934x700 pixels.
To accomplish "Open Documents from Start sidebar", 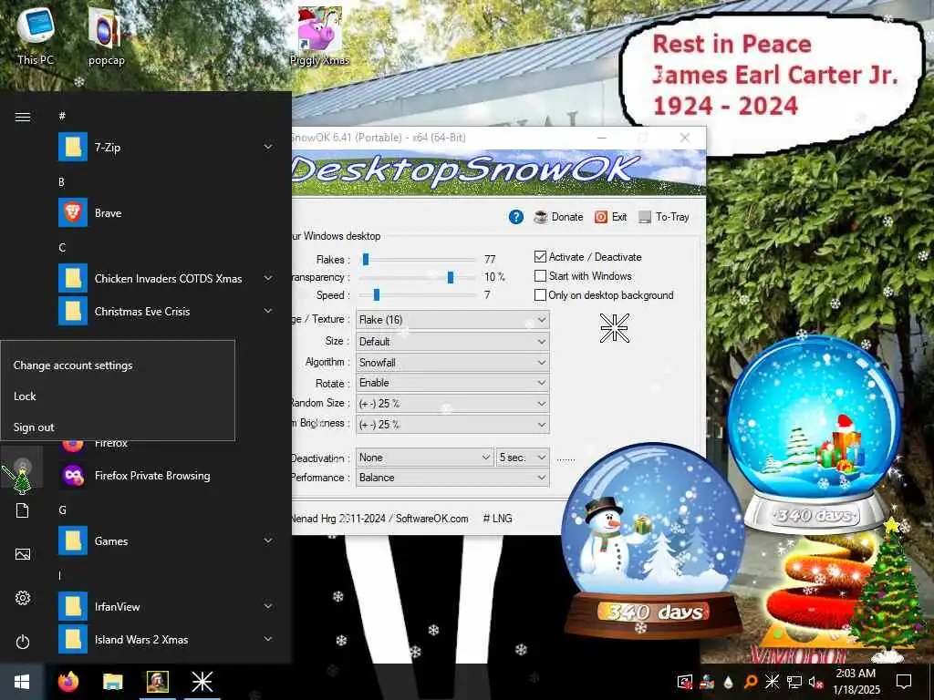I will point(22,510).
